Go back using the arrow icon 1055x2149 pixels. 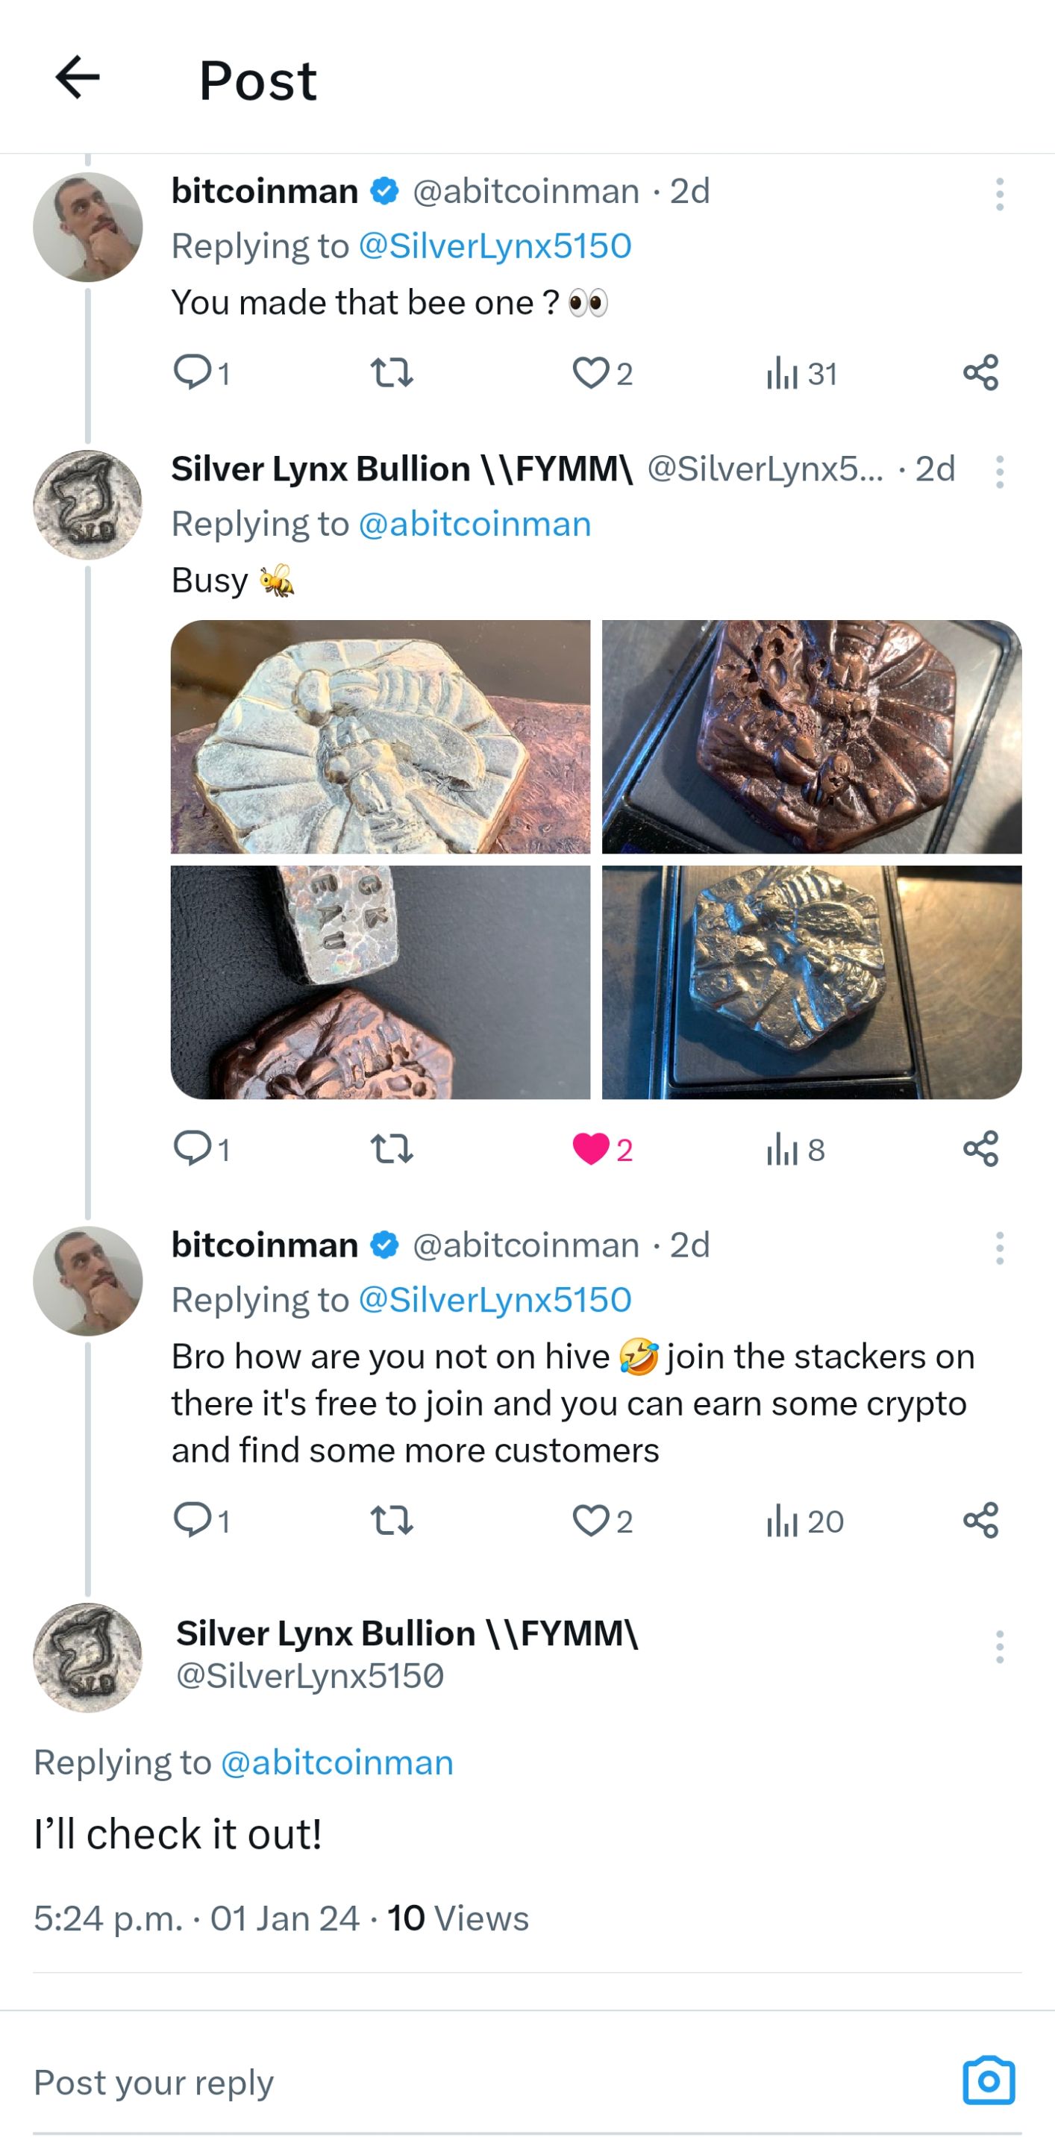click(78, 78)
